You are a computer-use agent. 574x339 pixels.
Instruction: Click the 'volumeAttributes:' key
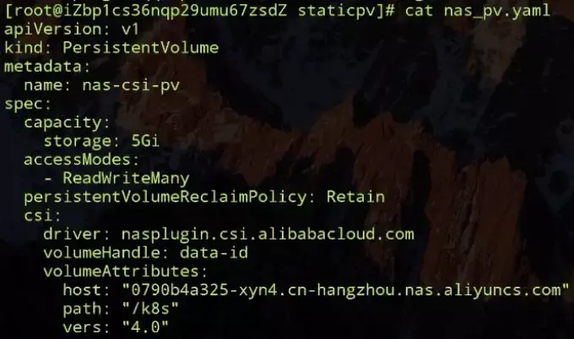click(x=125, y=272)
